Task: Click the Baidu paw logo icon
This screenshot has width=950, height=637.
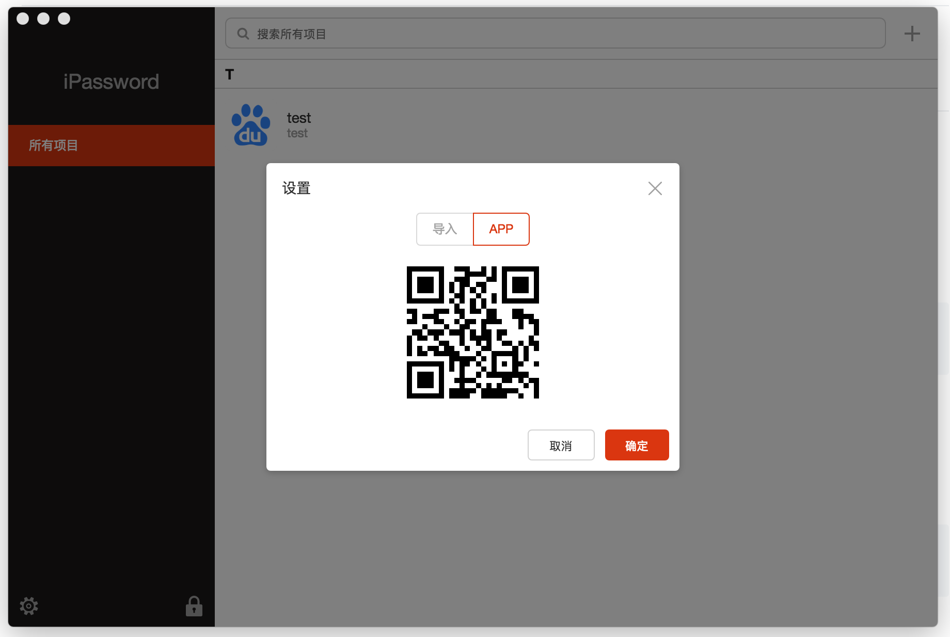Action: [251, 125]
